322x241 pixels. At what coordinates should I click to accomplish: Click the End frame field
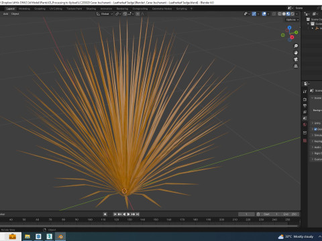pos(290,214)
